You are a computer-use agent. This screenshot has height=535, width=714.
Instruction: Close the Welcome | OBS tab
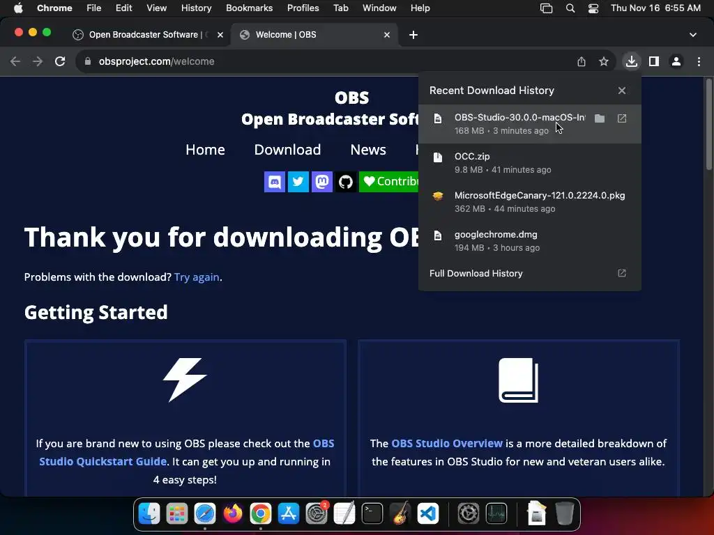[386, 35]
